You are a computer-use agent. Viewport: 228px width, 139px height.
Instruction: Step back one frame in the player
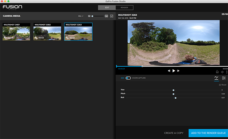coord(169,71)
